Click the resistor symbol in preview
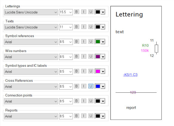174x126 pixels. pyautogui.click(x=156, y=48)
